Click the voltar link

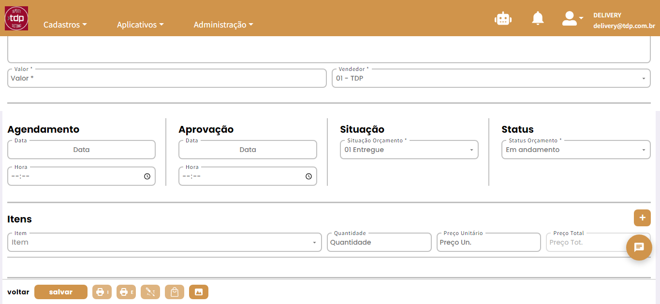tap(18, 292)
